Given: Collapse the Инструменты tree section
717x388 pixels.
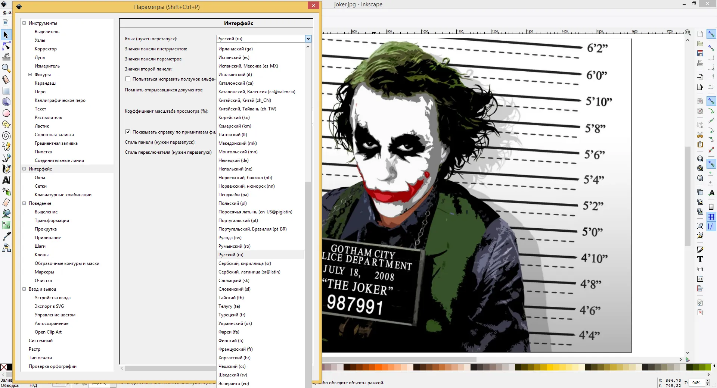Looking at the screenshot, I should coord(24,23).
